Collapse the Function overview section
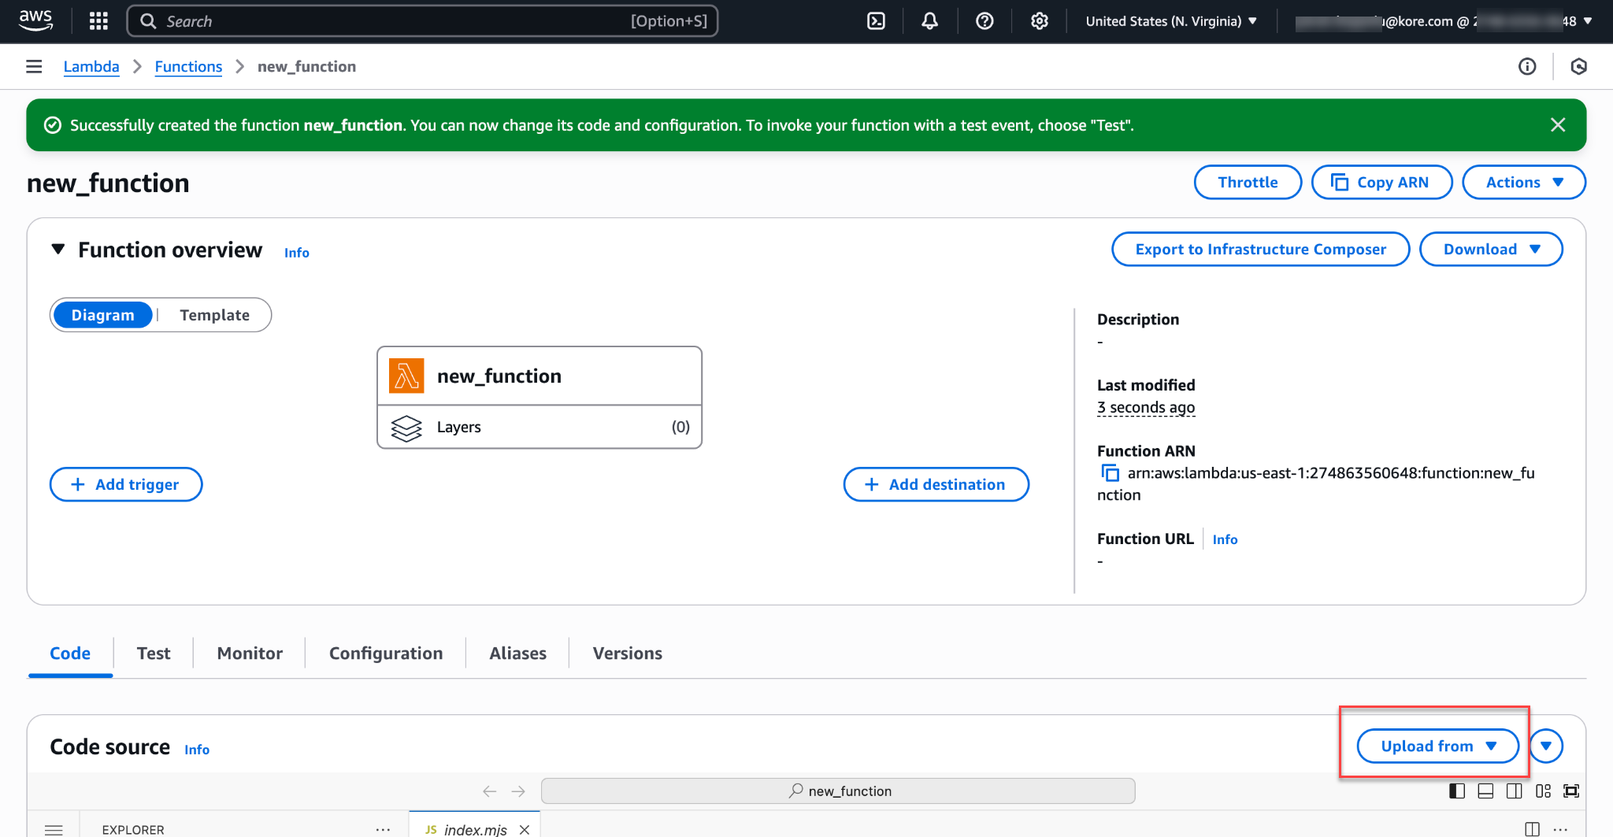The height and width of the screenshot is (837, 1613). pyautogui.click(x=57, y=249)
